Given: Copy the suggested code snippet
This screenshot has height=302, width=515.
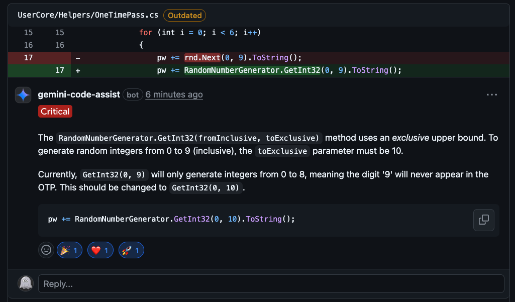Looking at the screenshot, I should coord(483,220).
